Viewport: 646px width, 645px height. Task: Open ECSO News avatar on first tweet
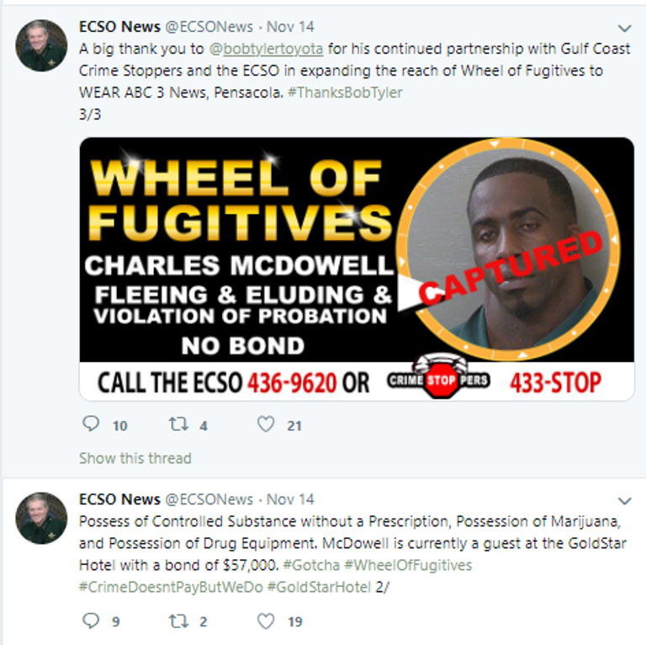tap(41, 45)
